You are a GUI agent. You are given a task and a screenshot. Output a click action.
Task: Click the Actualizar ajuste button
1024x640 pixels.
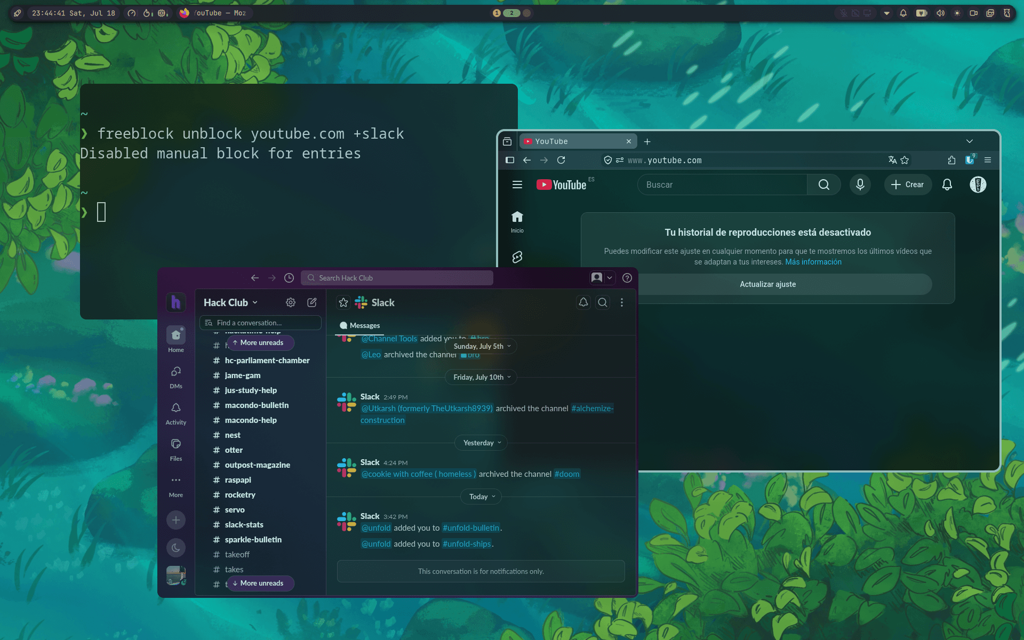pyautogui.click(x=767, y=284)
